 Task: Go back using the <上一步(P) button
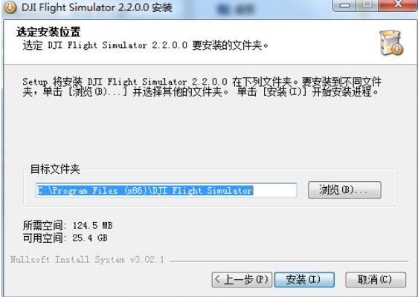pyautogui.click(x=242, y=279)
